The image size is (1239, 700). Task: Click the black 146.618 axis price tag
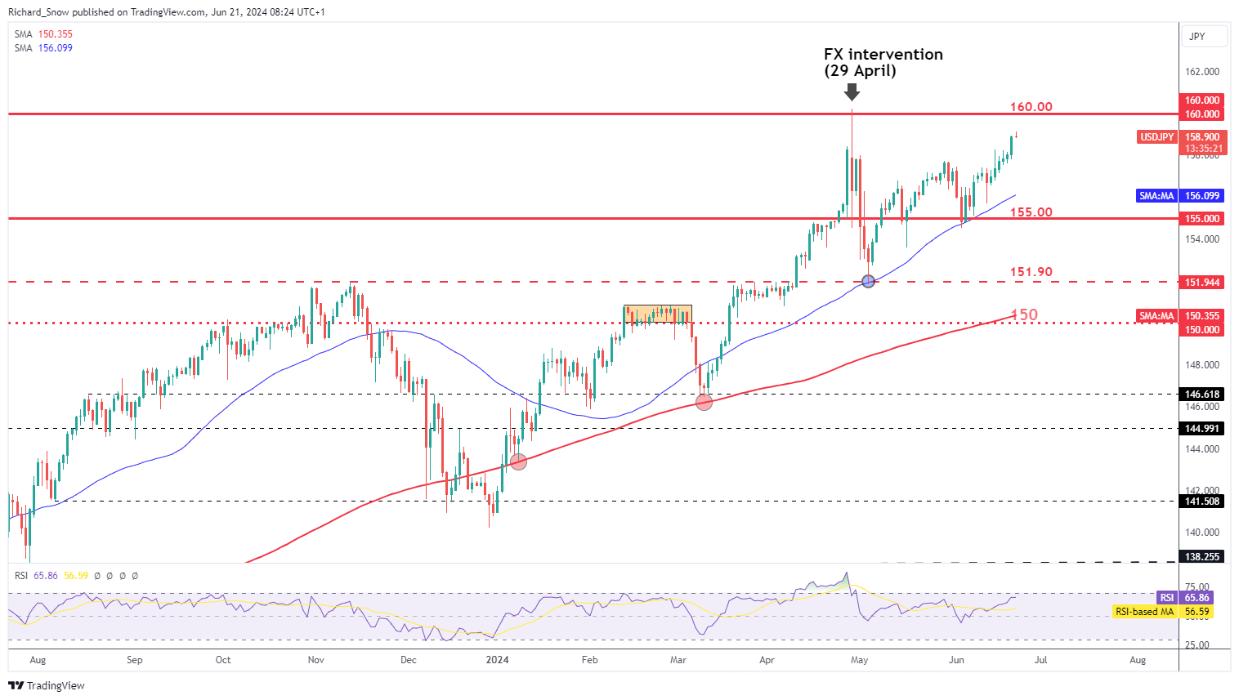click(x=1201, y=395)
